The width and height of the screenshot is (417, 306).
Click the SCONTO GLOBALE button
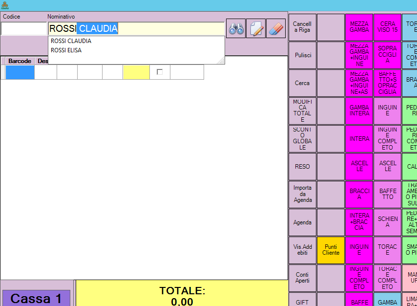[x=302, y=139]
